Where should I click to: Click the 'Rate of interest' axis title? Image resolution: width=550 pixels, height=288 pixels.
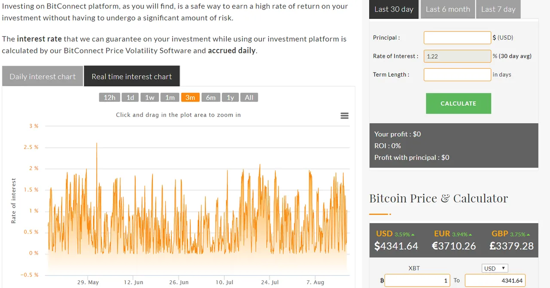coord(13,201)
